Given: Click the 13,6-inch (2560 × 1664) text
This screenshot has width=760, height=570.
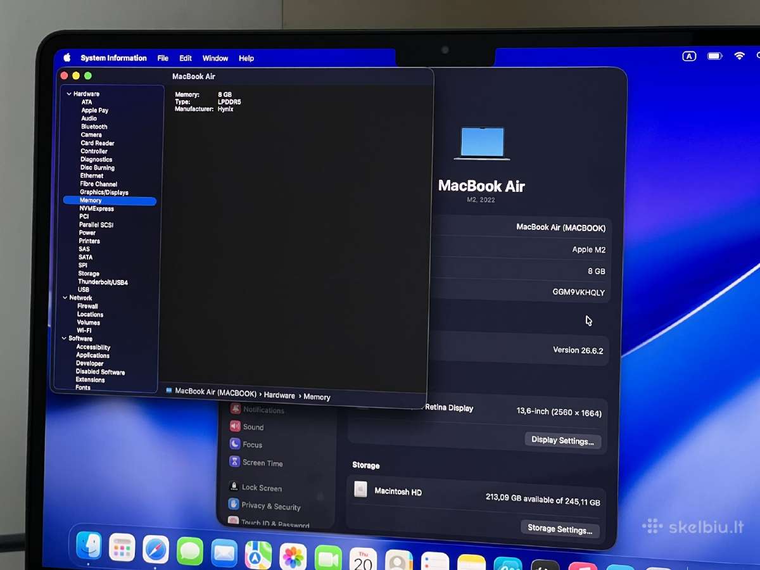Looking at the screenshot, I should (x=559, y=412).
